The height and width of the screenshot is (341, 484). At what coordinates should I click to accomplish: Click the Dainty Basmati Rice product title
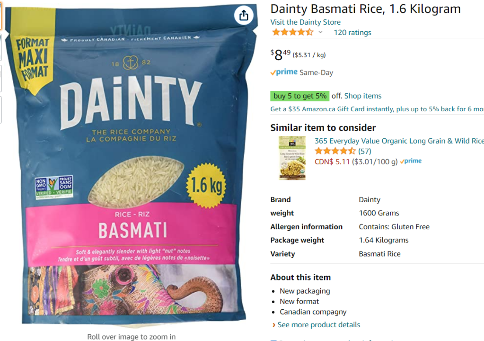point(365,9)
